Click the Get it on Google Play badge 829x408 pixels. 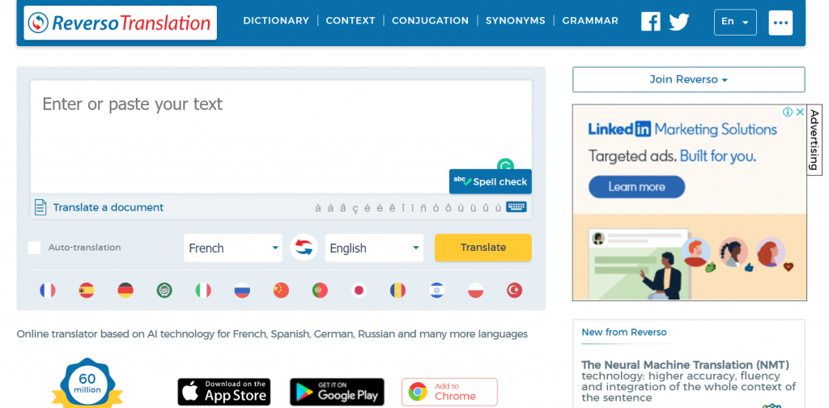pos(337,392)
